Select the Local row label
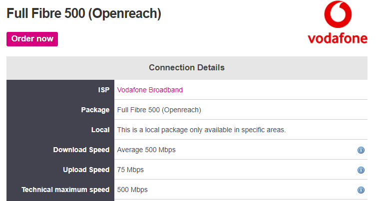 click(100, 130)
